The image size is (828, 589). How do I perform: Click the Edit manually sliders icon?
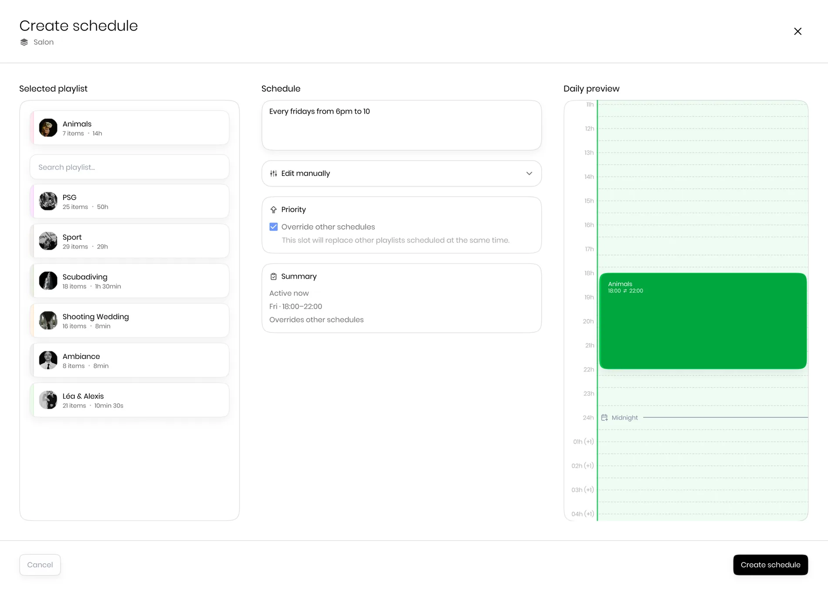(273, 173)
